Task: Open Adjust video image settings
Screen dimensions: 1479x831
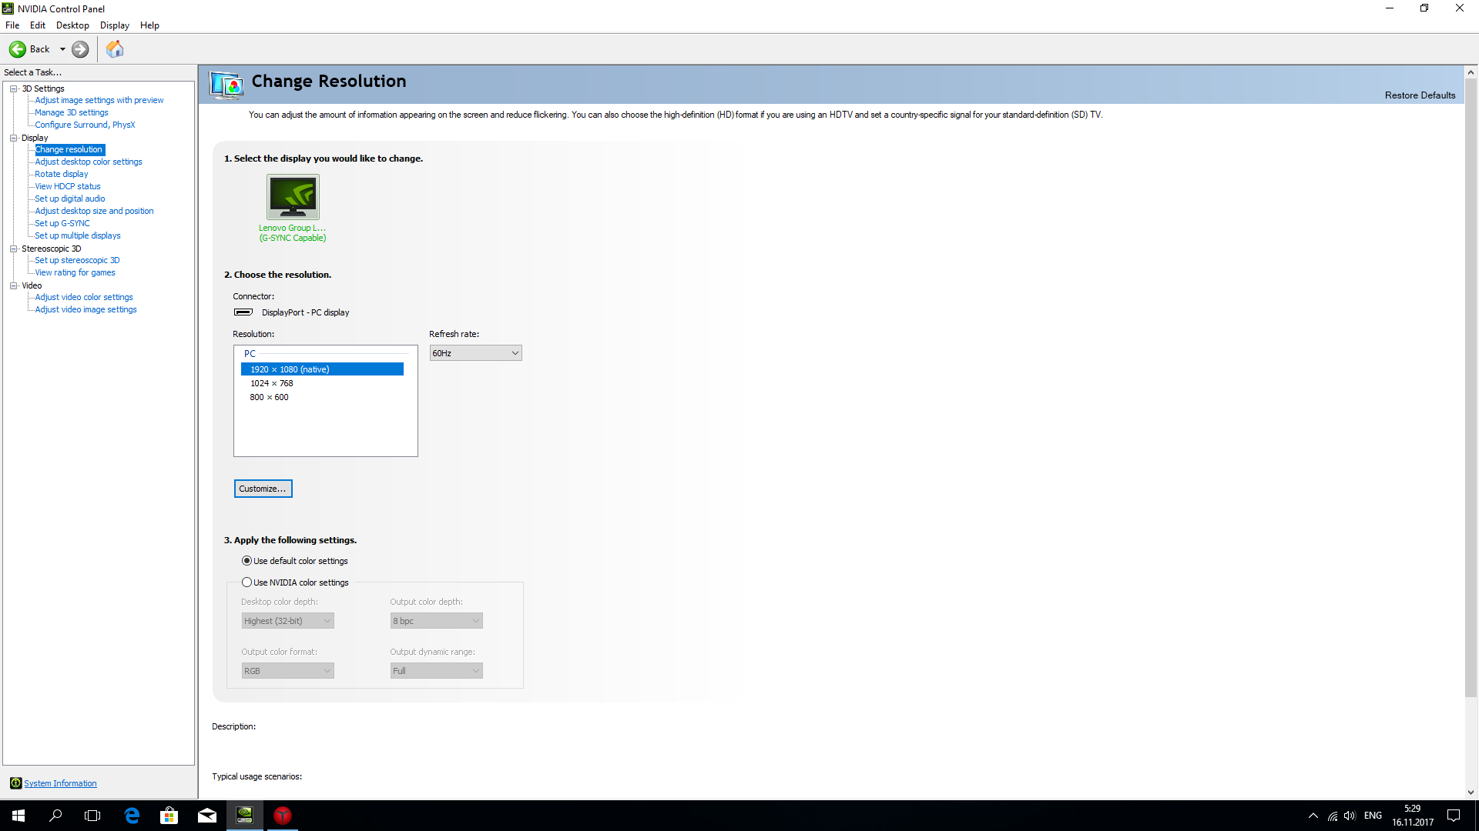Action: (x=86, y=309)
